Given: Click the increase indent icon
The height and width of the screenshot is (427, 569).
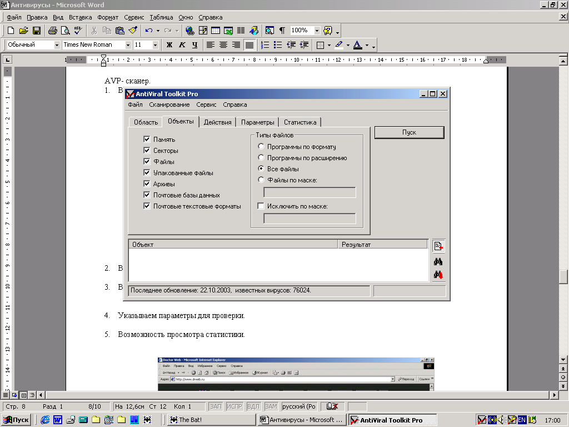Looking at the screenshot, I should tap(304, 44).
